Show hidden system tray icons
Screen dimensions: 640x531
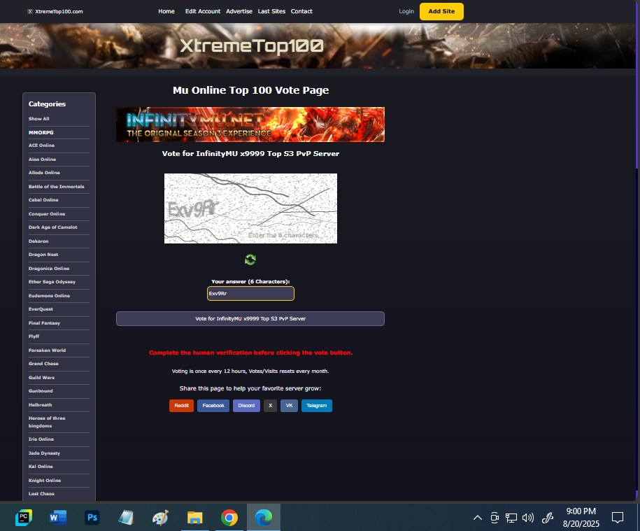tap(477, 518)
